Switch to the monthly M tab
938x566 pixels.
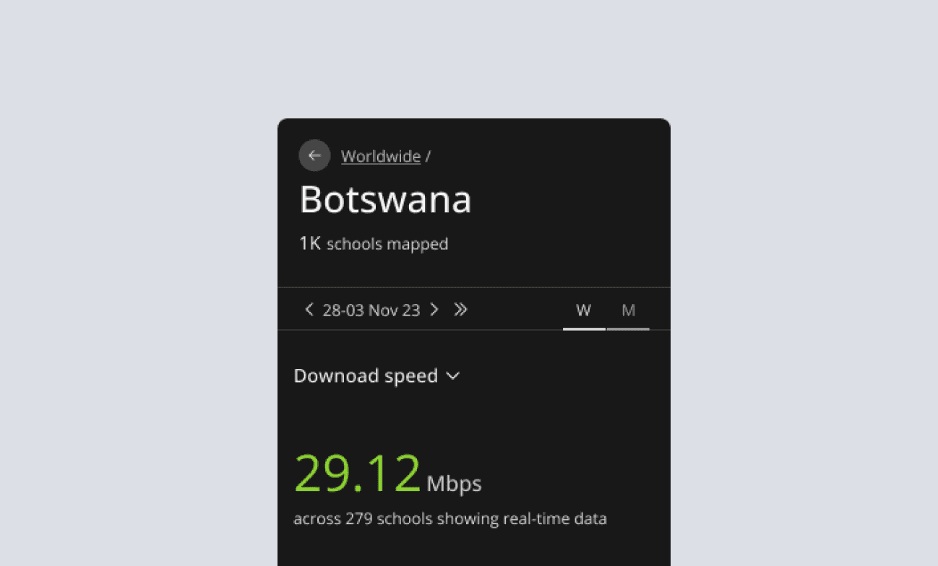pyautogui.click(x=629, y=310)
